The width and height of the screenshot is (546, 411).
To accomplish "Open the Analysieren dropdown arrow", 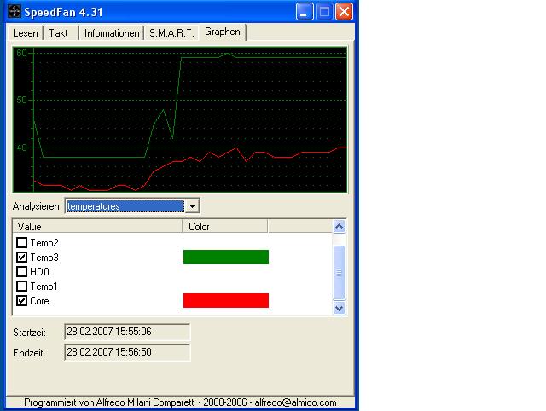I will [x=192, y=206].
